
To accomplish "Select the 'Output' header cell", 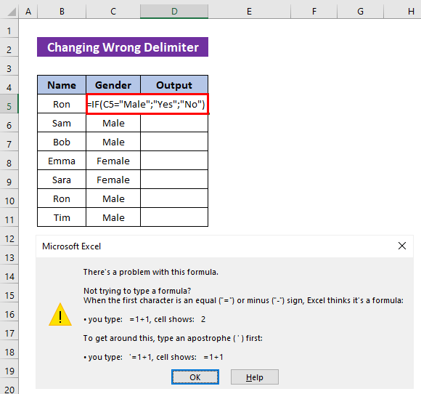I will click(174, 85).
